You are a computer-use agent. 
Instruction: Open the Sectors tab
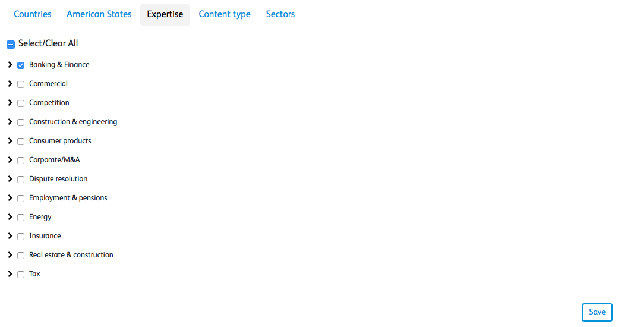pyautogui.click(x=280, y=14)
